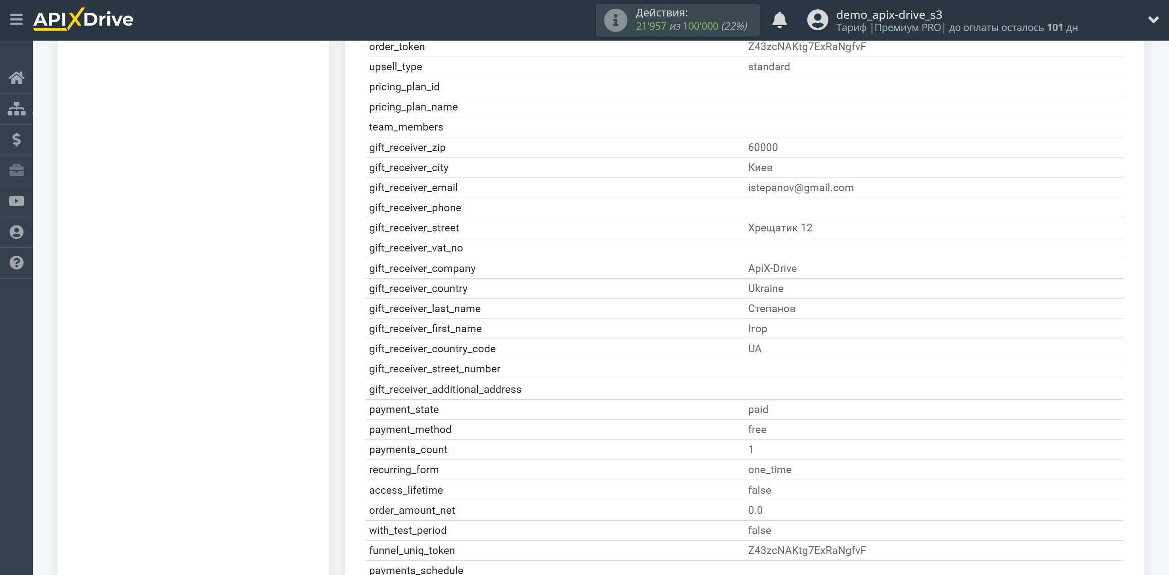The image size is (1169, 575).
Task: Click the demo_apix-drive_s3 account name
Action: tap(889, 15)
